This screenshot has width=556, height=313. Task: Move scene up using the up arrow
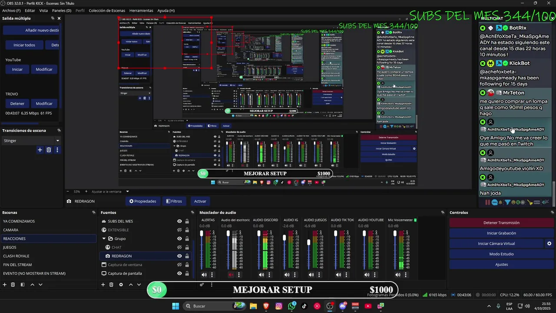coord(32,285)
